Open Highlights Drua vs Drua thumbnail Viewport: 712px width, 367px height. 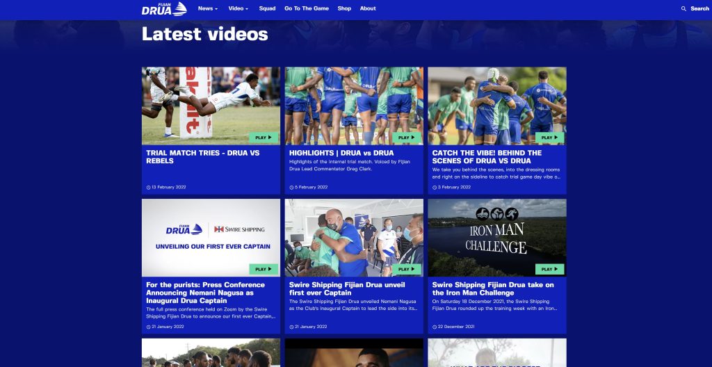[x=354, y=106]
